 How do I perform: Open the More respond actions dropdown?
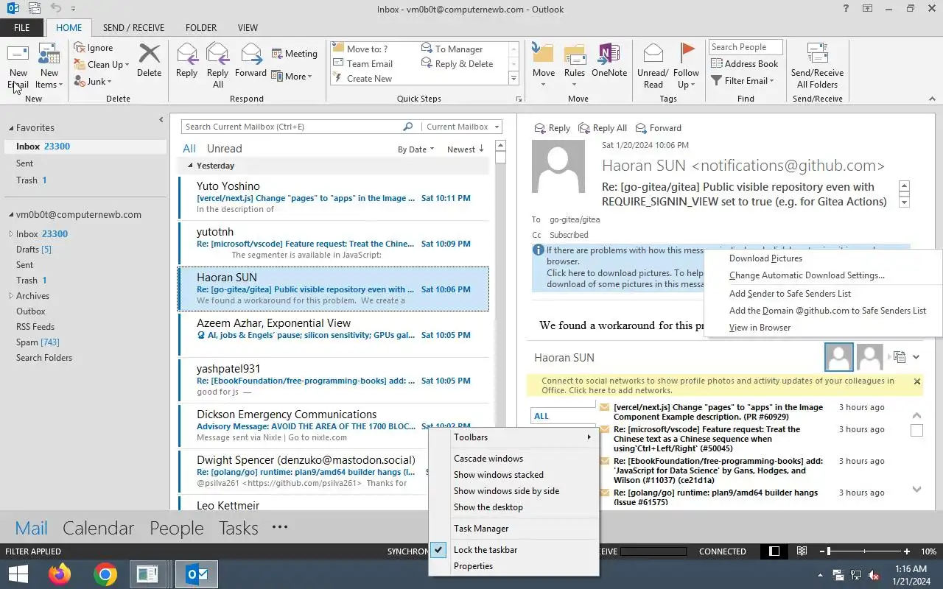292,77
